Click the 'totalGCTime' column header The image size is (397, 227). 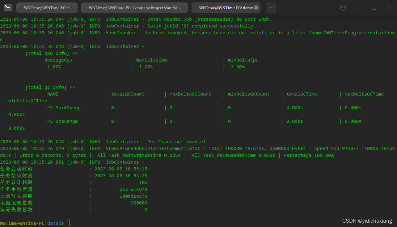[302, 94]
